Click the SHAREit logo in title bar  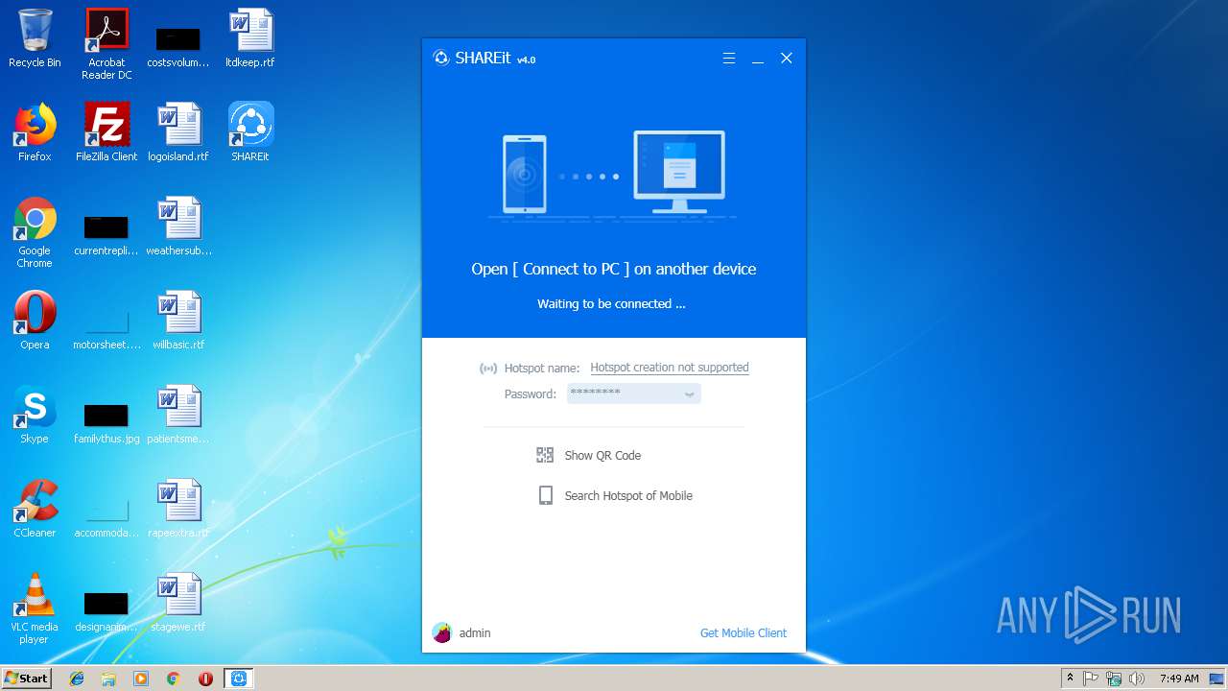click(441, 58)
